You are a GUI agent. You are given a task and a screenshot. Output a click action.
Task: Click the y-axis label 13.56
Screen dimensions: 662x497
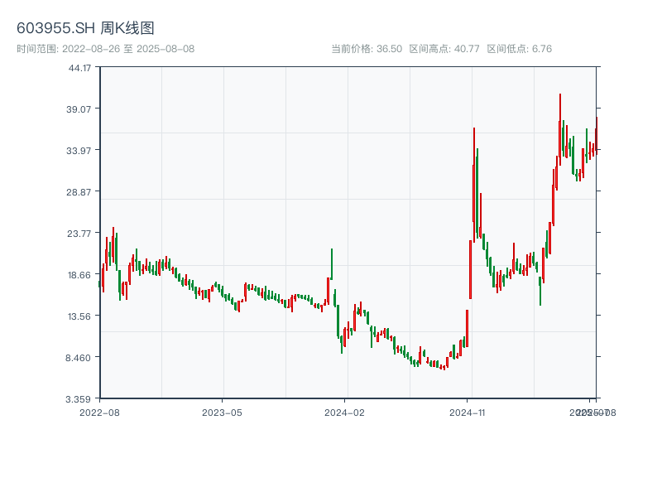click(x=79, y=316)
